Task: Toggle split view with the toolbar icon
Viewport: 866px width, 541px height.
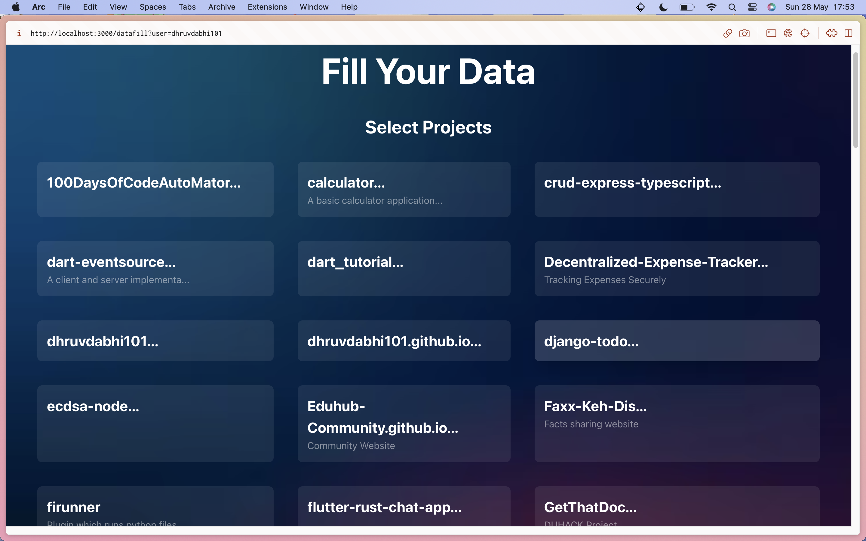Action: coord(849,33)
